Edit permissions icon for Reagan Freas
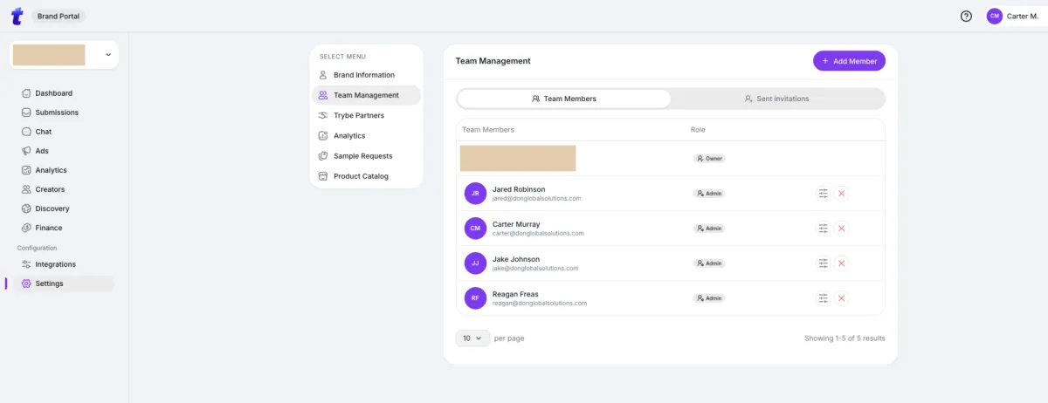1048x403 pixels. pos(823,298)
